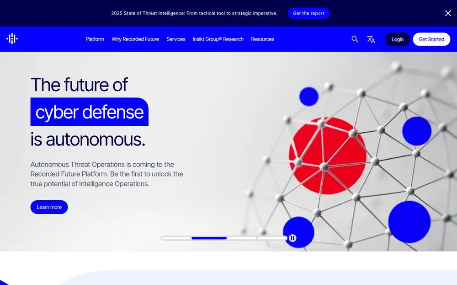Screen dimensions: 457x285
Task: Click the Autonomous Threat Operations paragraph
Action: [106, 174]
